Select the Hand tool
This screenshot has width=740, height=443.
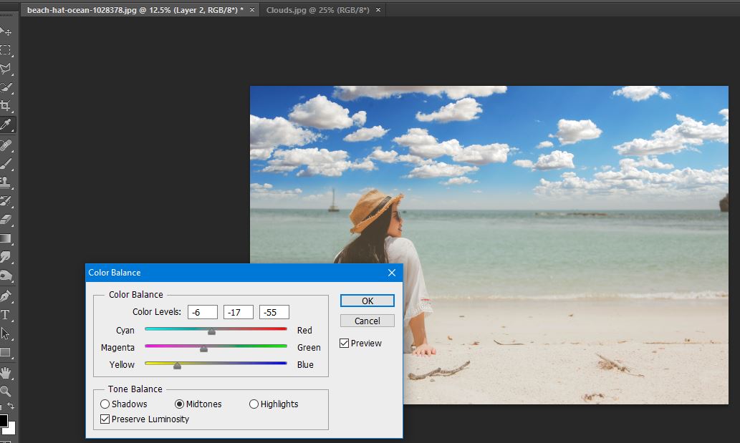tap(6, 372)
